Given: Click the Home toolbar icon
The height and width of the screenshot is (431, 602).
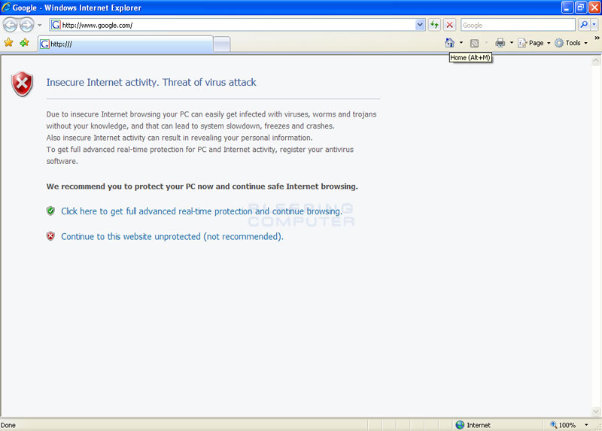Looking at the screenshot, I should (x=449, y=43).
